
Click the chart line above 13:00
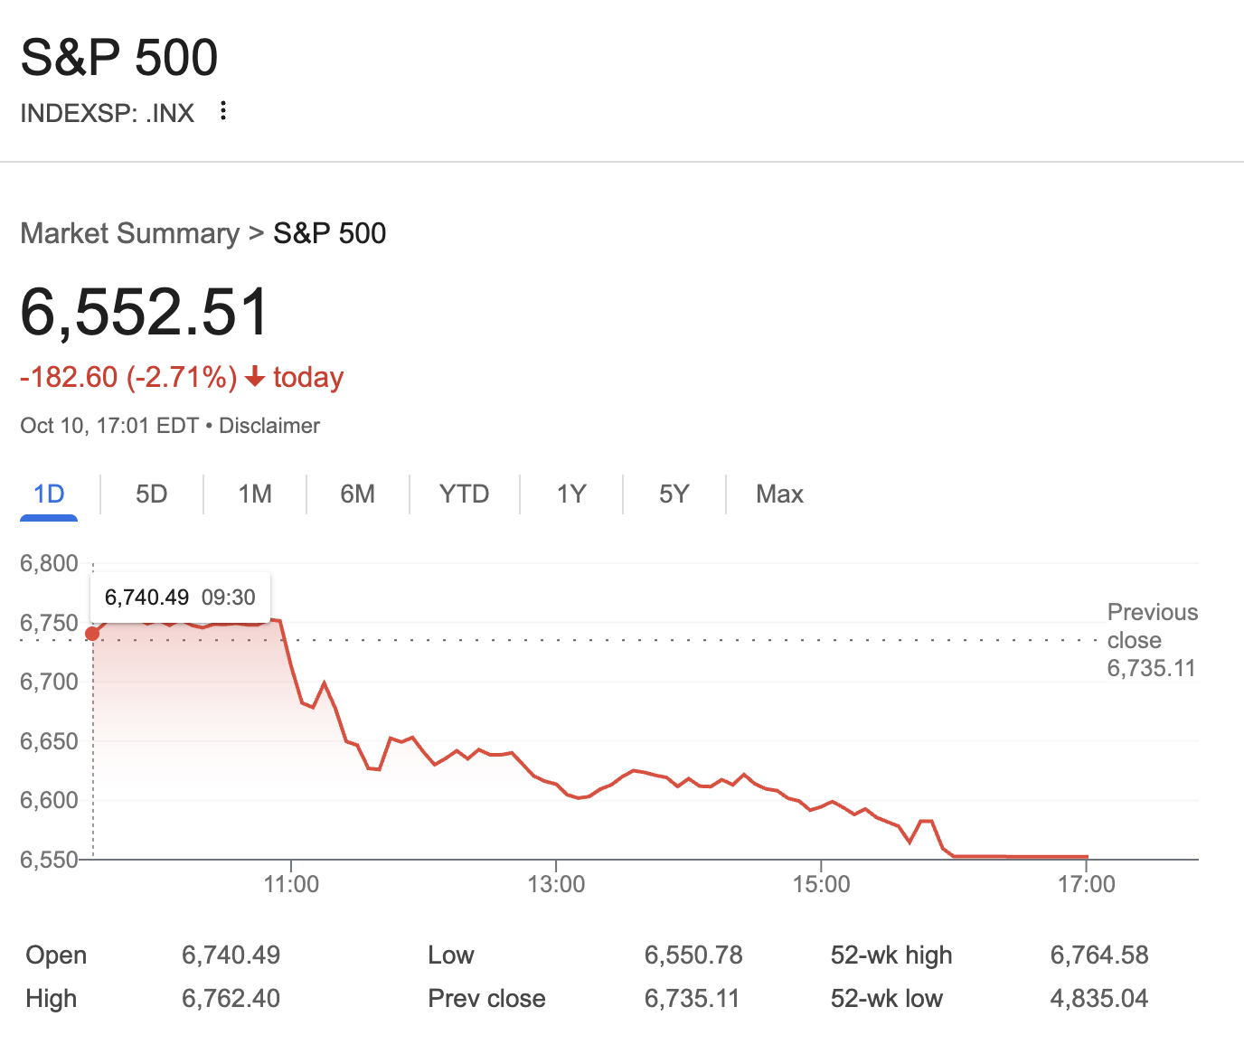556,785
